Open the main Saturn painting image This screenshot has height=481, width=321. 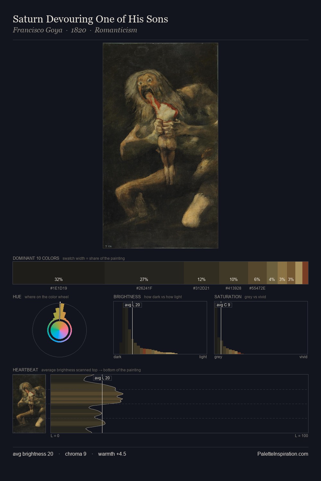click(160, 146)
